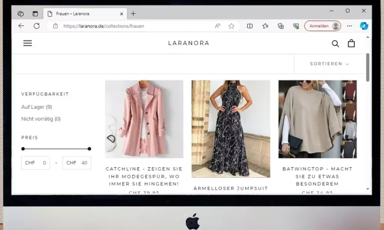Viewport: 384px width, 230px height.
Task: Open Browser Essentials heart icon
Action: pyautogui.click(x=296, y=26)
